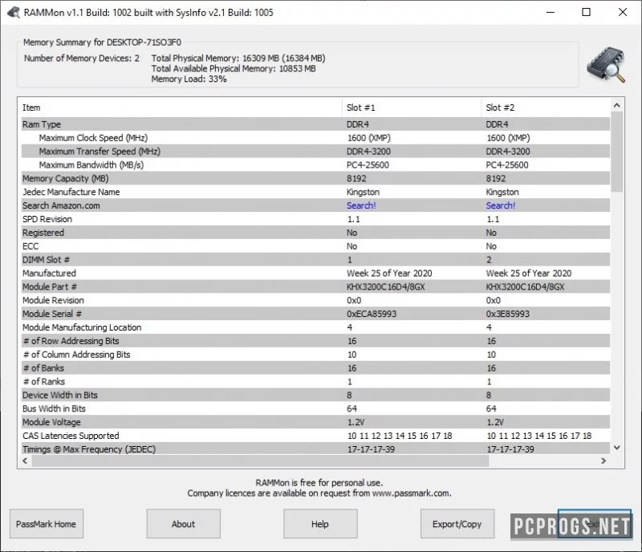Screen dimensions: 642x552
Task: Select the Registered row
Action: 315,233
